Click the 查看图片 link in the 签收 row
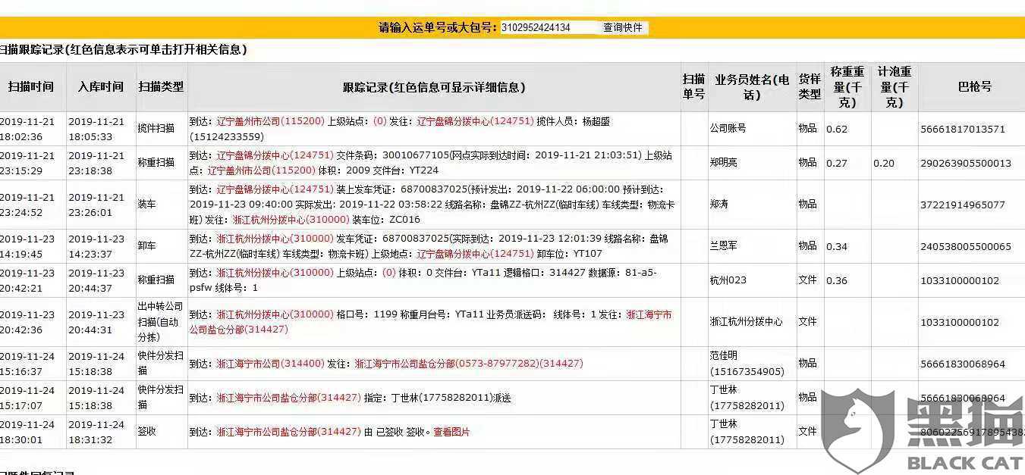The width and height of the screenshot is (1025, 475). coord(452,432)
